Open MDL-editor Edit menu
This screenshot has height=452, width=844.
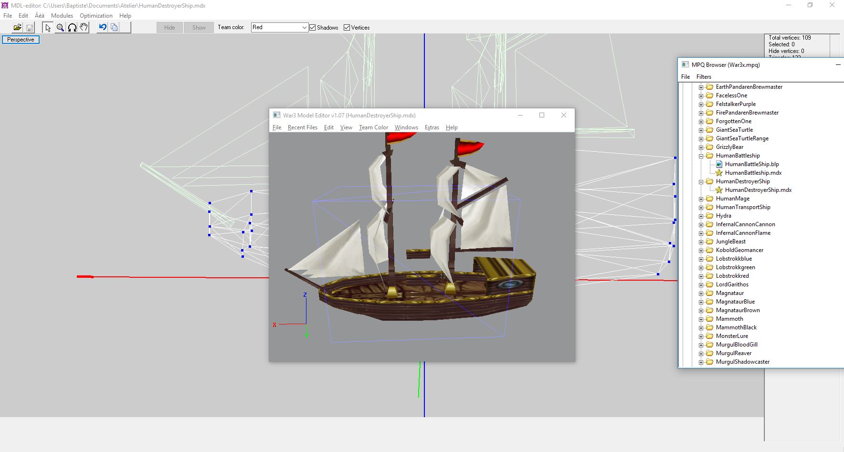point(23,16)
